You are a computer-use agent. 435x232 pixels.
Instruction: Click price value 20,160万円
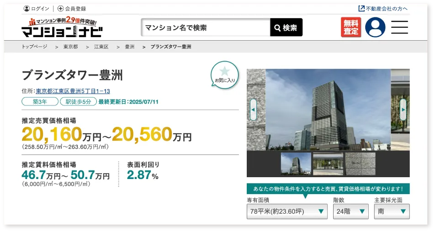pyautogui.click(x=62, y=134)
